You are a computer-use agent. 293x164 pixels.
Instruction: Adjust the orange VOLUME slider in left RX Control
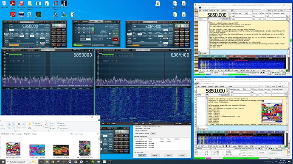22,45
